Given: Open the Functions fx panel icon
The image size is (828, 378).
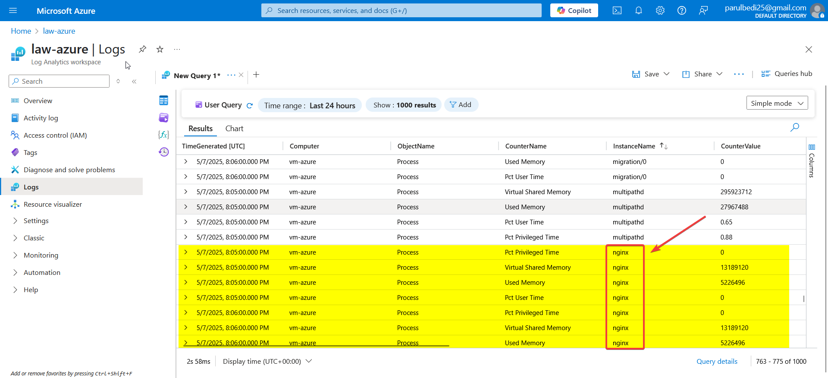Looking at the screenshot, I should point(163,135).
